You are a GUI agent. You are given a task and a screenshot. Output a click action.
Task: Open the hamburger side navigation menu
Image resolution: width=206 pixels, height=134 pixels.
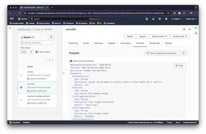click(10, 28)
